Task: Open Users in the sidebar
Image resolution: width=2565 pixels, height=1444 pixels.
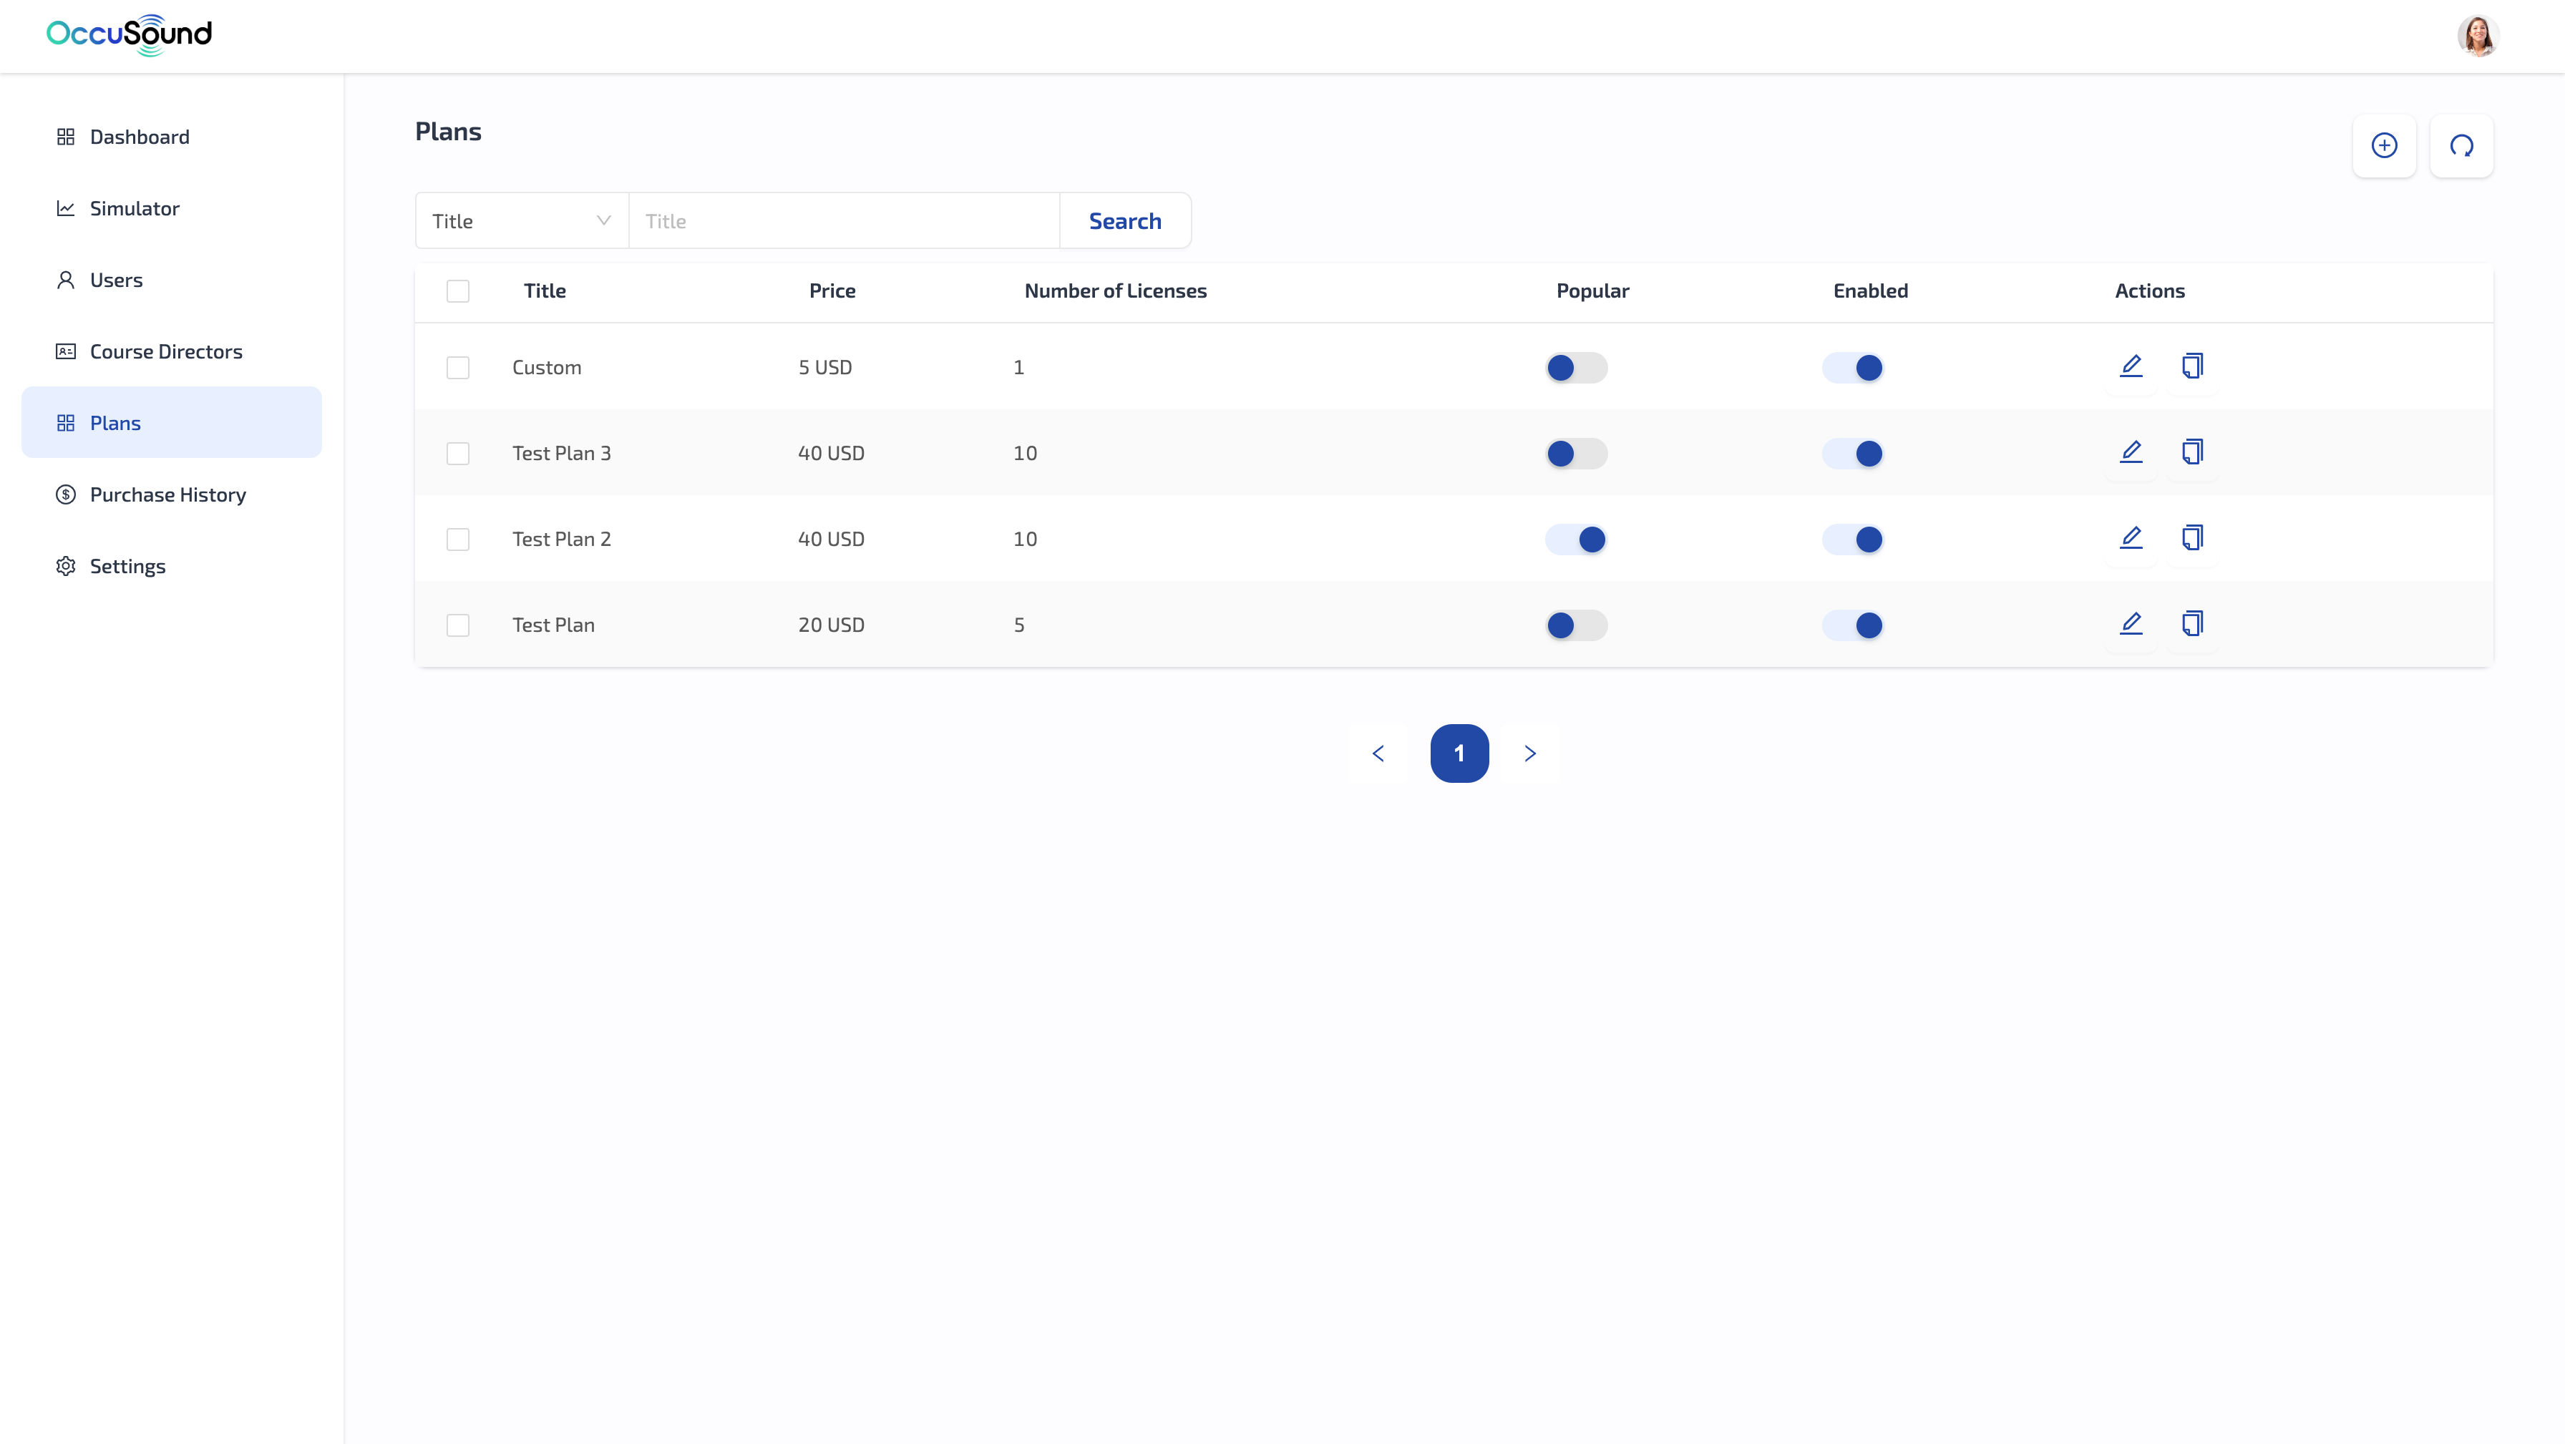Action: [x=171, y=280]
